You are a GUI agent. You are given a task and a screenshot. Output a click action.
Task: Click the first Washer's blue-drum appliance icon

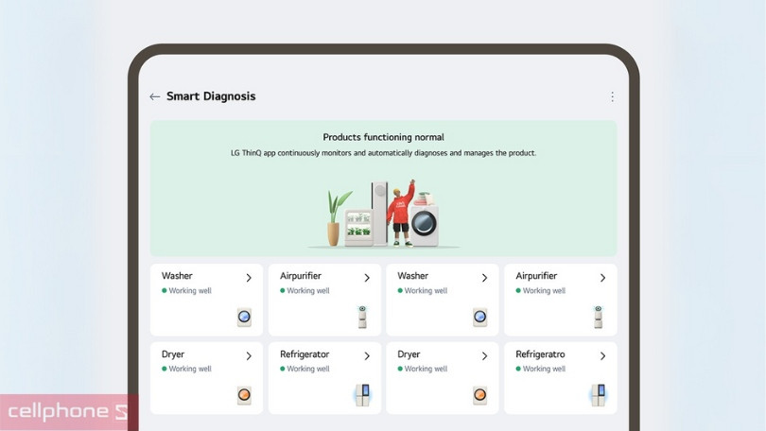244,318
